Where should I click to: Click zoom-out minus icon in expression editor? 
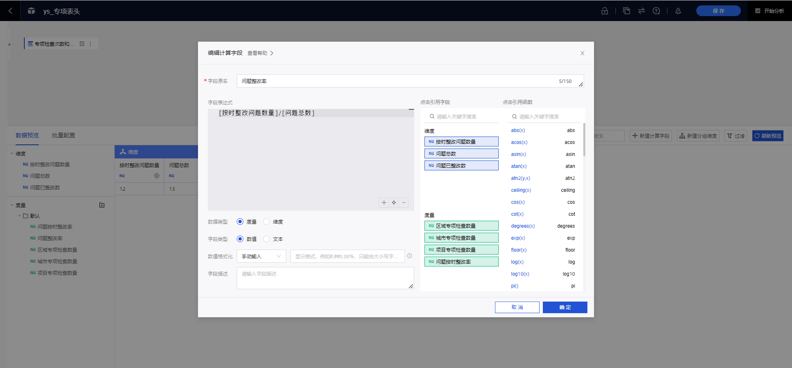tap(404, 203)
